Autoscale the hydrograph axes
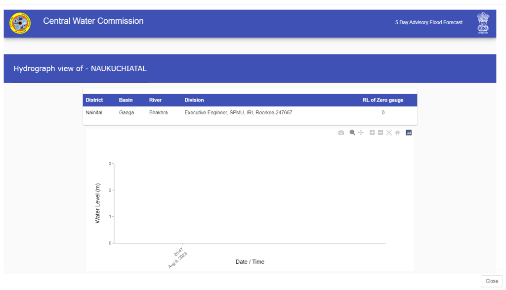The image size is (506, 290). [x=389, y=133]
